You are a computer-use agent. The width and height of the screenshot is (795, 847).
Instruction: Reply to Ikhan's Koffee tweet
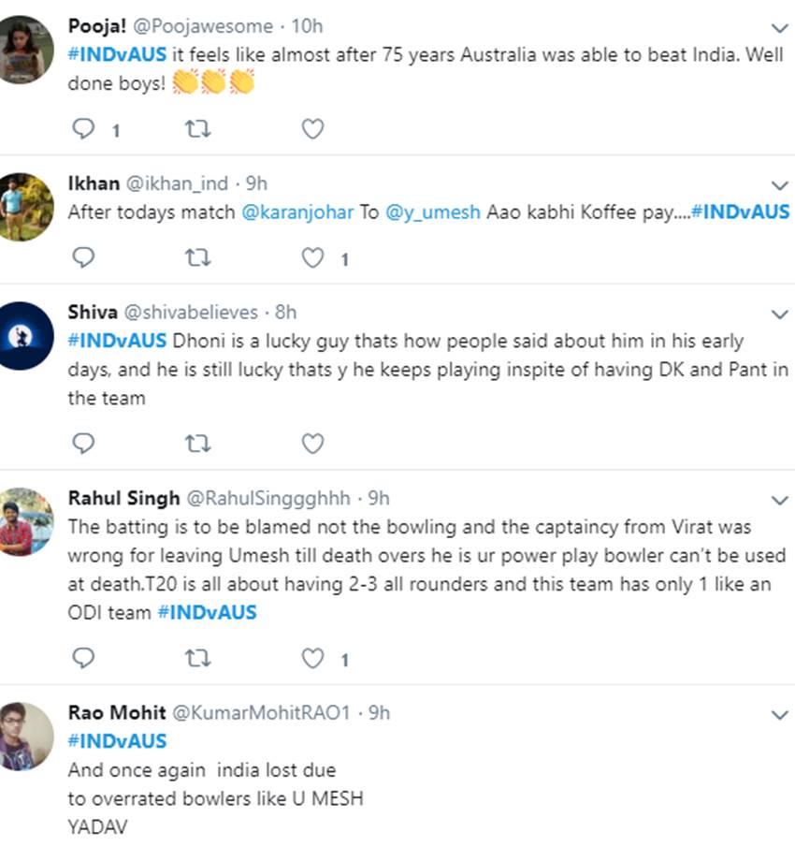pos(84,257)
